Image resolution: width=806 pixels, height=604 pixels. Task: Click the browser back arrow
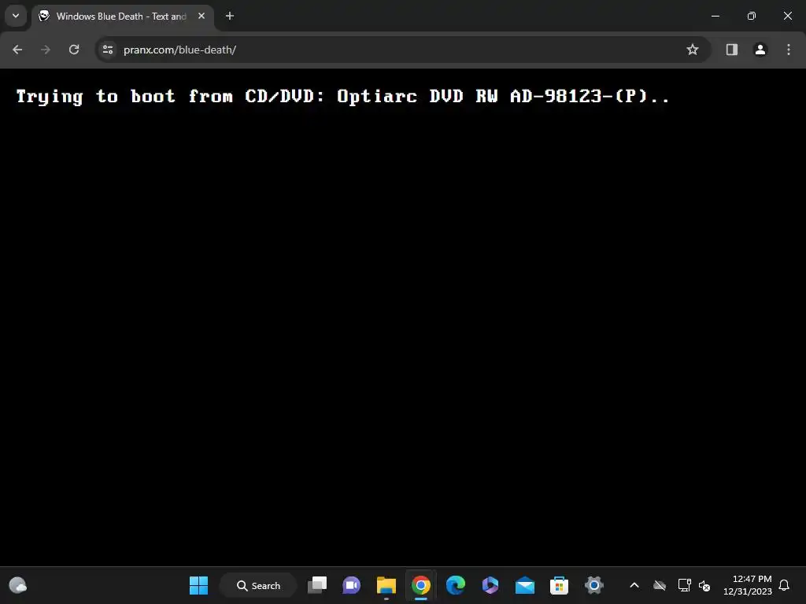pyautogui.click(x=17, y=50)
